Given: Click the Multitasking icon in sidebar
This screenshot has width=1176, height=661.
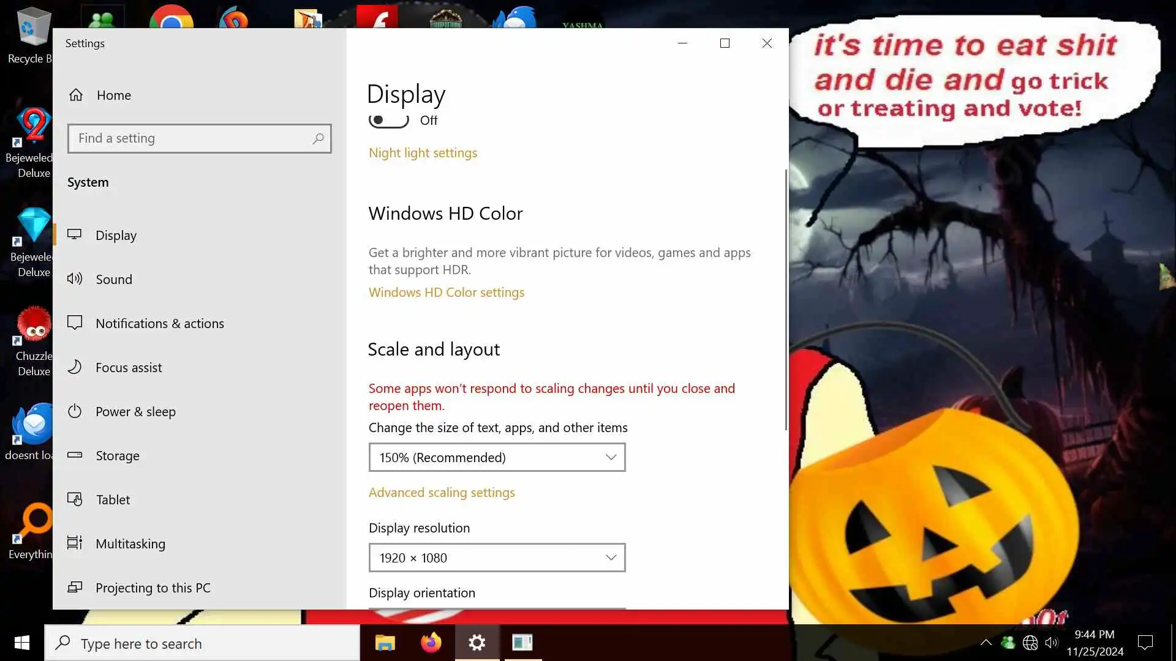Looking at the screenshot, I should pyautogui.click(x=75, y=543).
